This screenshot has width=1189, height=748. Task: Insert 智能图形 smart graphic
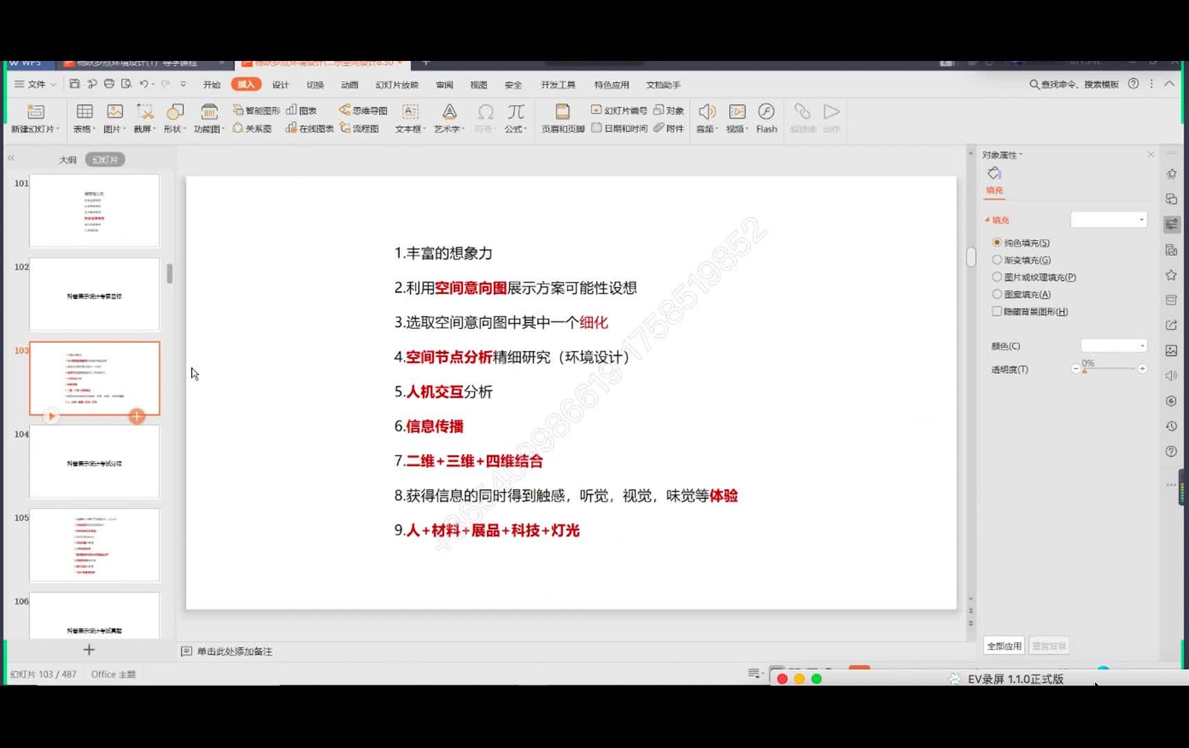pos(256,110)
